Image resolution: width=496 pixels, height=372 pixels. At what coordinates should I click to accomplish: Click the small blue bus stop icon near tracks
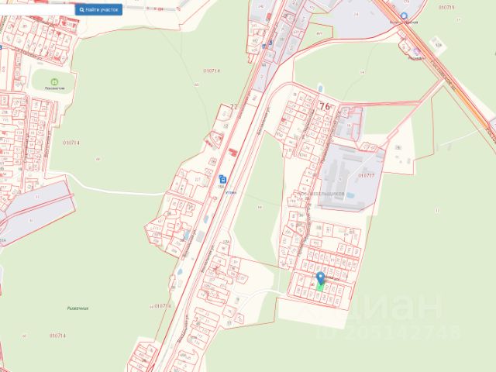pyautogui.click(x=263, y=46)
